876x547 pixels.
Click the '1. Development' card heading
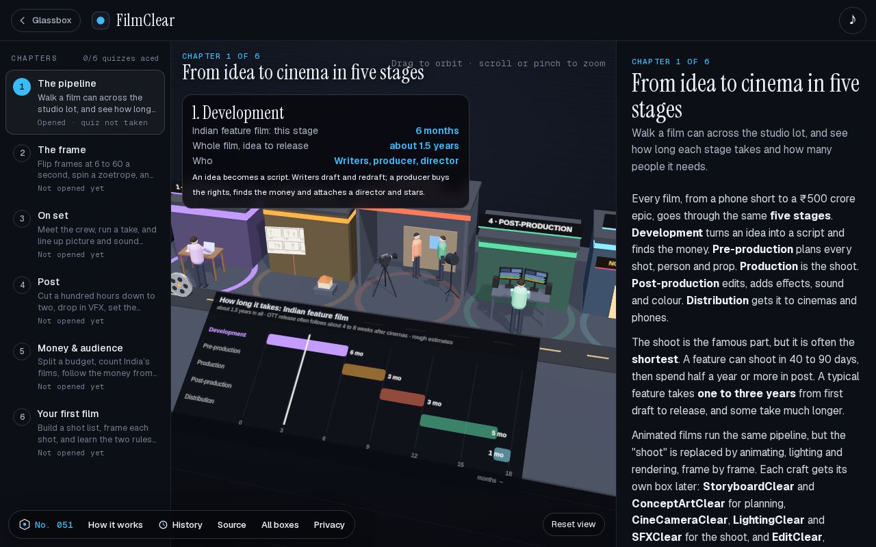pyautogui.click(x=238, y=113)
